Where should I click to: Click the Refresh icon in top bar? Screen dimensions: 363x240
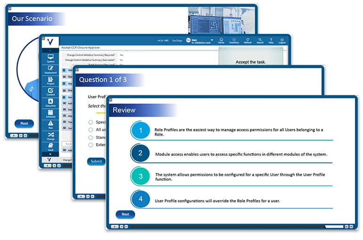pyautogui.click(x=247, y=40)
